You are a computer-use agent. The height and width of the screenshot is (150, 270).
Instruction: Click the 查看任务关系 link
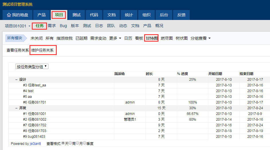[x=17, y=50]
